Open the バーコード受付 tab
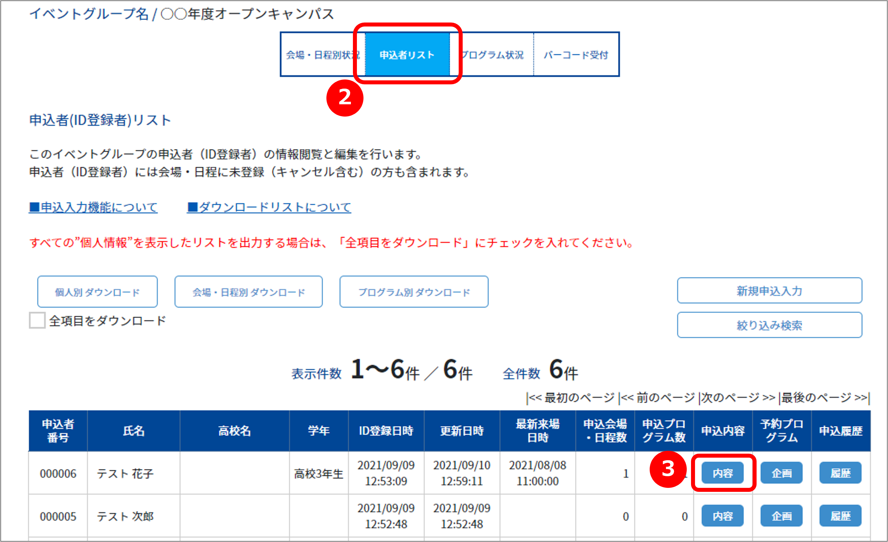 tap(576, 55)
